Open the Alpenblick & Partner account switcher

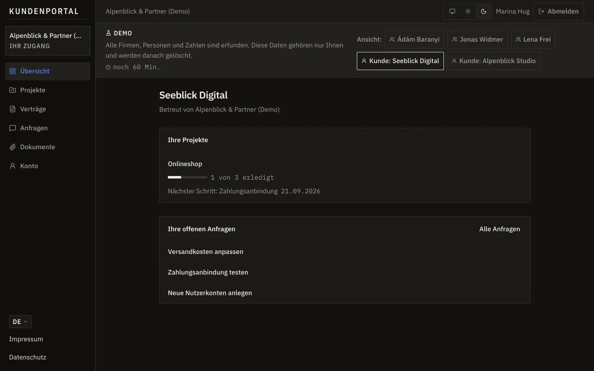47,41
